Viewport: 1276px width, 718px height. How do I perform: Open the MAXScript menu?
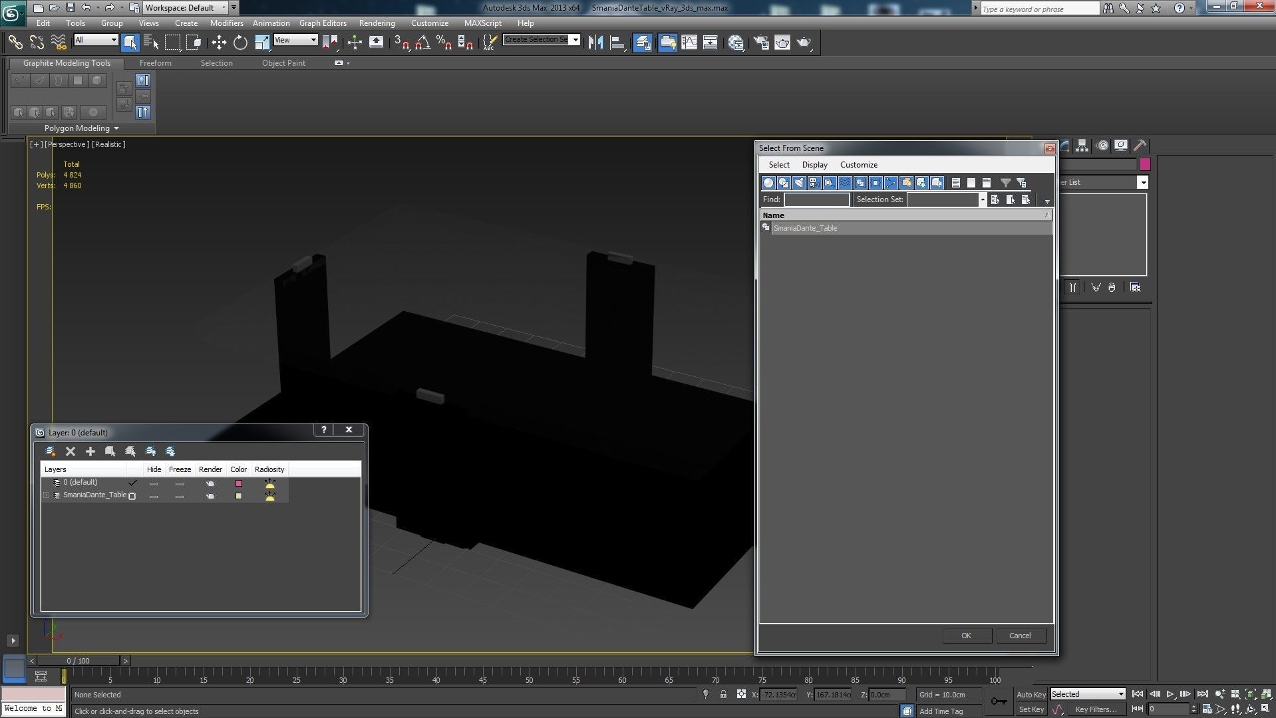(x=483, y=23)
